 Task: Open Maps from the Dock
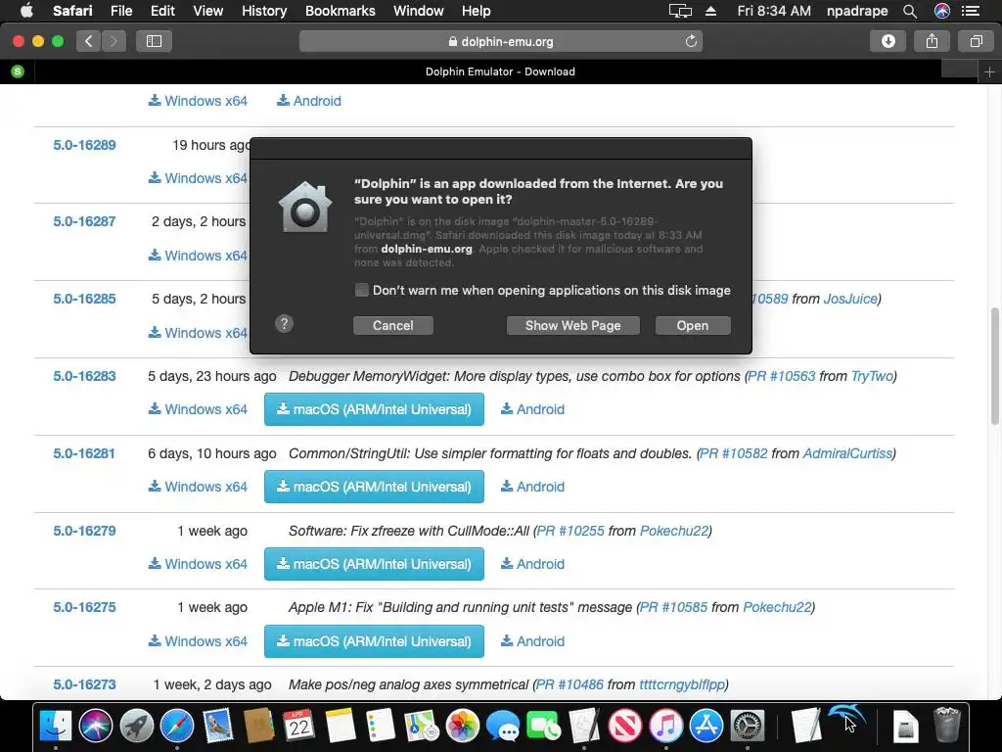point(421,726)
